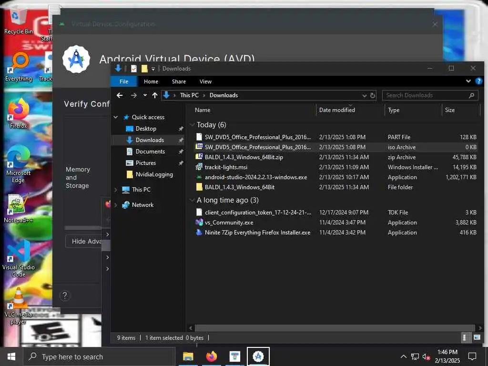Click help question mark in AVD window

[65, 295]
